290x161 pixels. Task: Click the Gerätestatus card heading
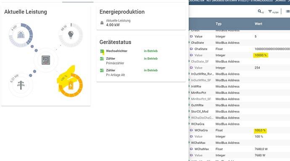click(116, 42)
